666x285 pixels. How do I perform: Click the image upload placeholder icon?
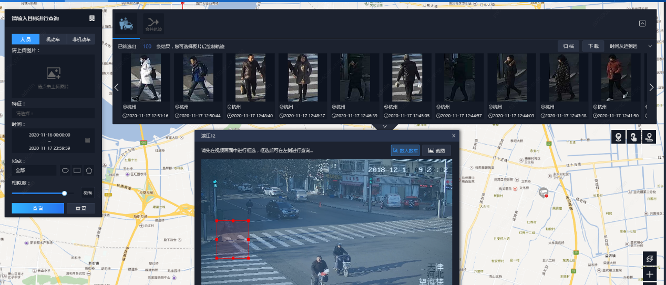click(x=53, y=73)
